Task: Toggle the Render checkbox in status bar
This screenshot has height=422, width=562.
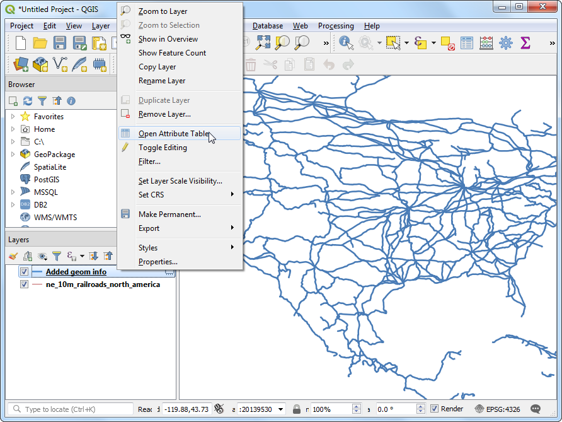Action: coord(434,409)
